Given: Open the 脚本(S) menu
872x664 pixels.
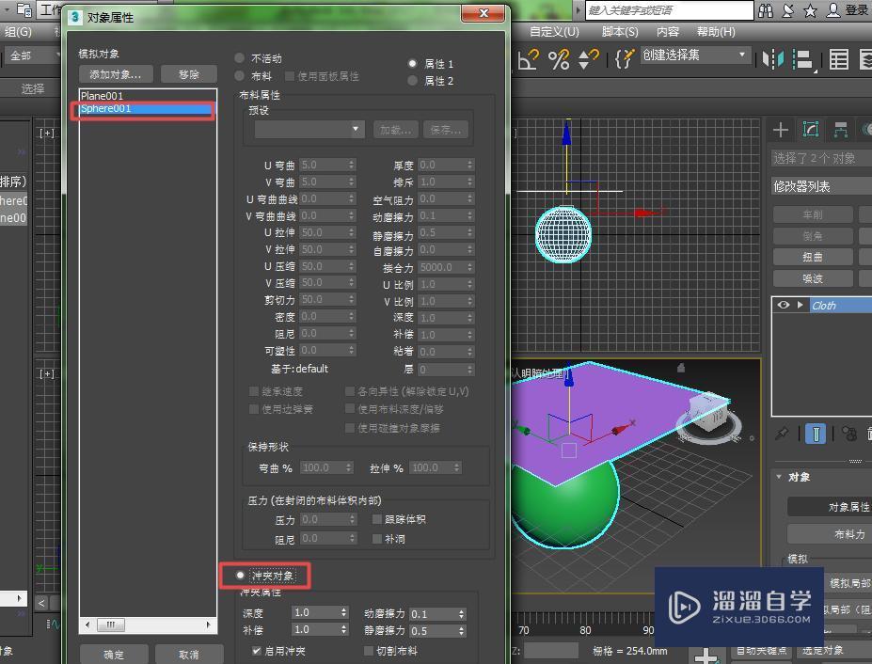Looking at the screenshot, I should click(x=620, y=32).
